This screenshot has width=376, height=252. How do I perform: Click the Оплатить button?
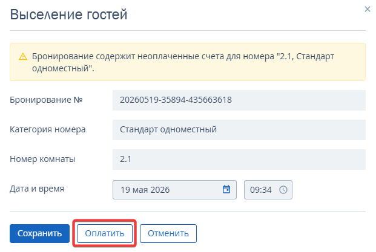pyautogui.click(x=105, y=233)
